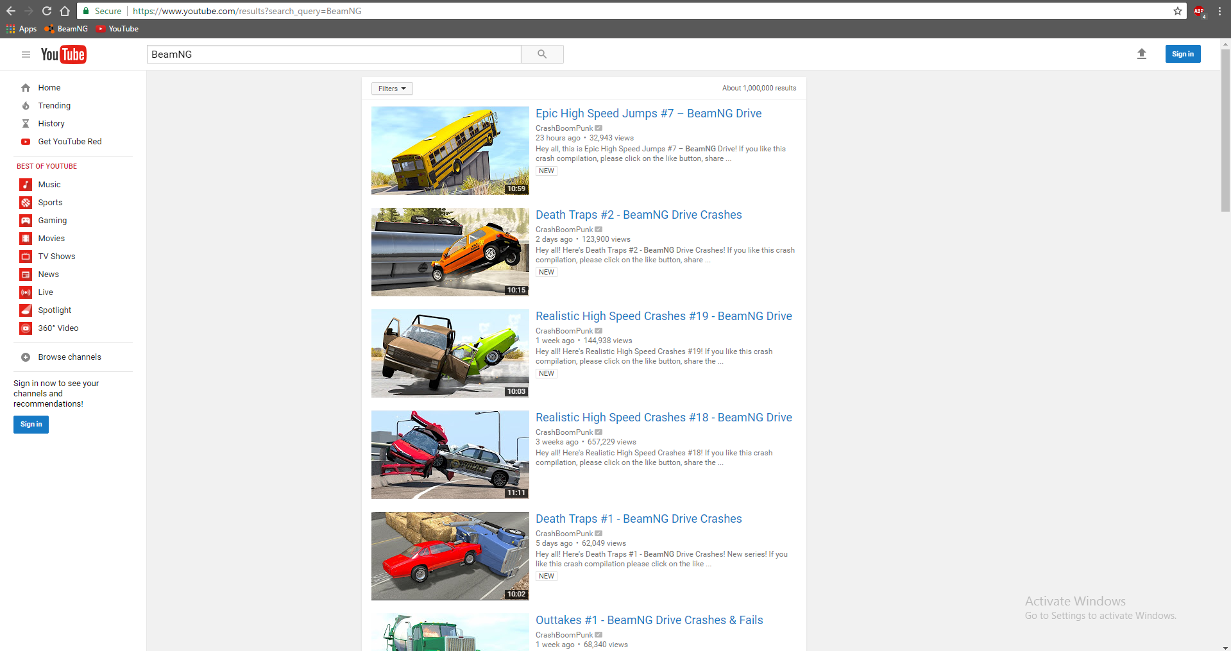Open Outtakes #1 - BeamNG Drive Crashes & Fails
The width and height of the screenshot is (1231, 651).
coord(649,620)
